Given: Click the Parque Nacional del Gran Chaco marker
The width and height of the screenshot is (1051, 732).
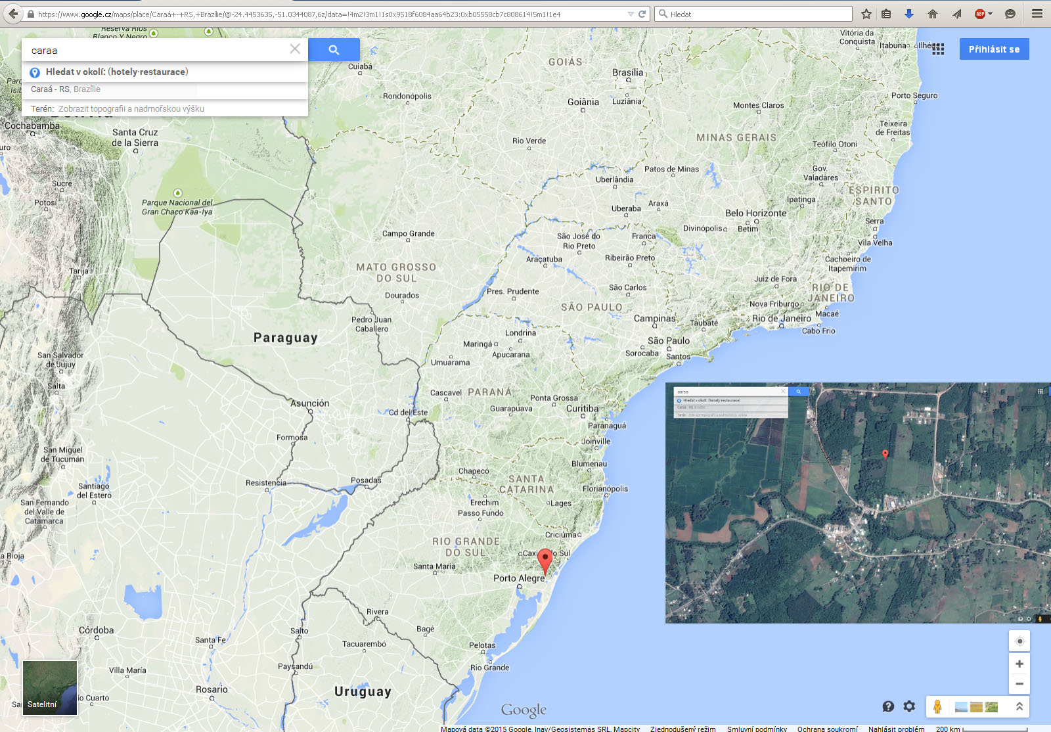Looking at the screenshot, I should point(177,193).
